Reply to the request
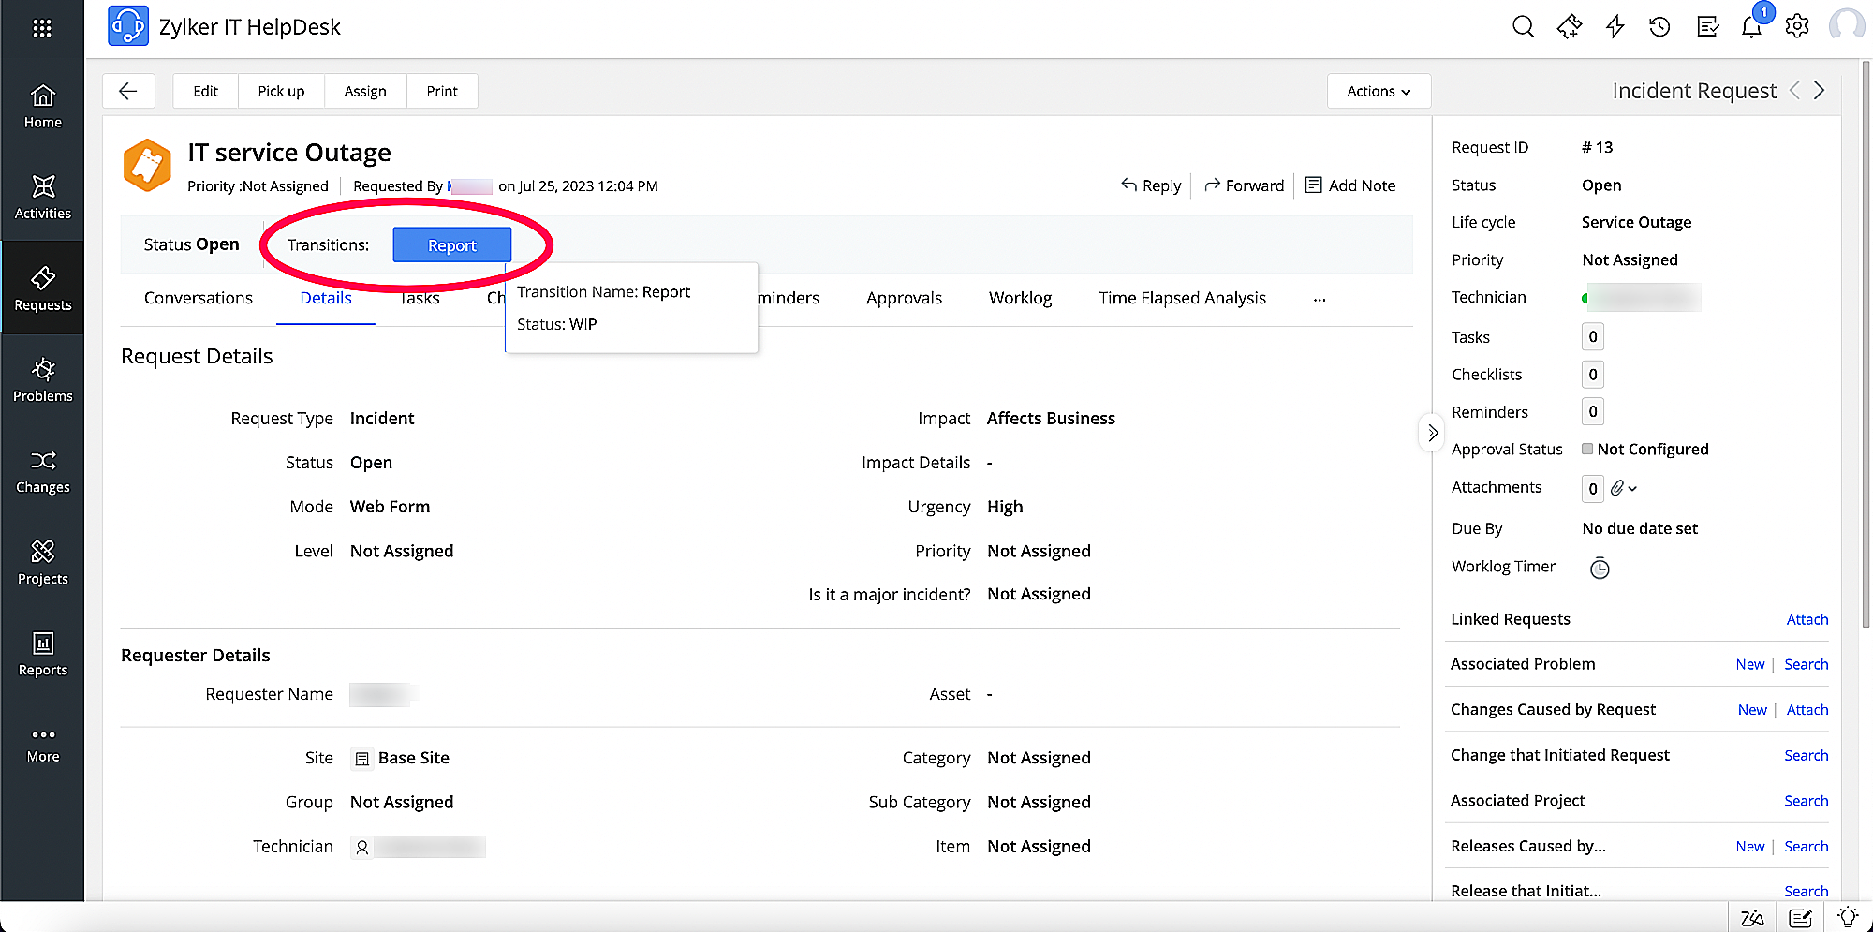Image resolution: width=1873 pixels, height=932 pixels. point(1151,185)
